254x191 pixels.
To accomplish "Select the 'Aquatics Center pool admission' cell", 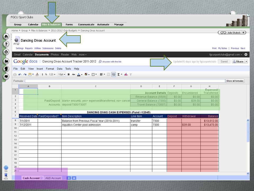I will pyautogui.click(x=96, y=125).
